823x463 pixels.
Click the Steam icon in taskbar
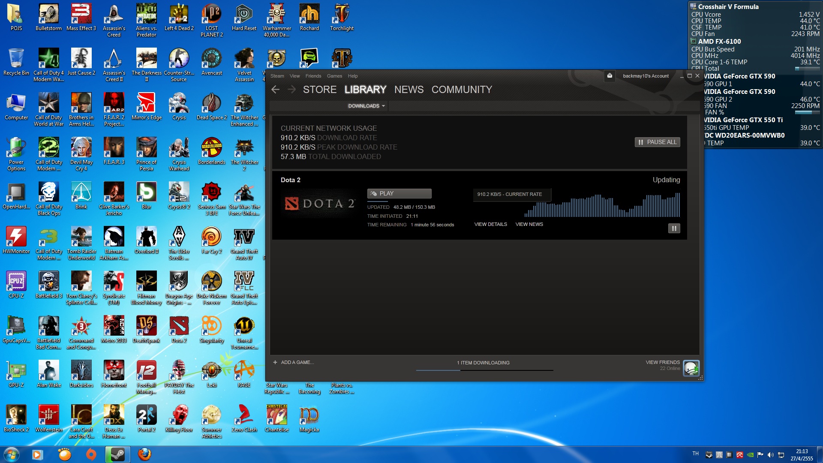pos(117,454)
